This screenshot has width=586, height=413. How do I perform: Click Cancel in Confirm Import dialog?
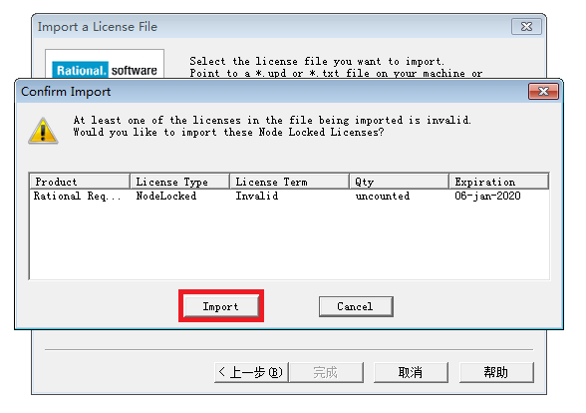pos(356,306)
